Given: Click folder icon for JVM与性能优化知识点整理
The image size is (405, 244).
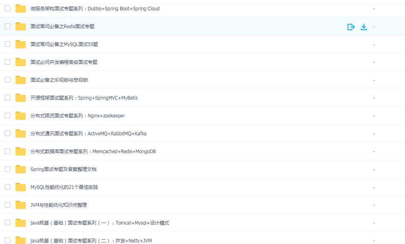Looking at the screenshot, I should point(21,205).
